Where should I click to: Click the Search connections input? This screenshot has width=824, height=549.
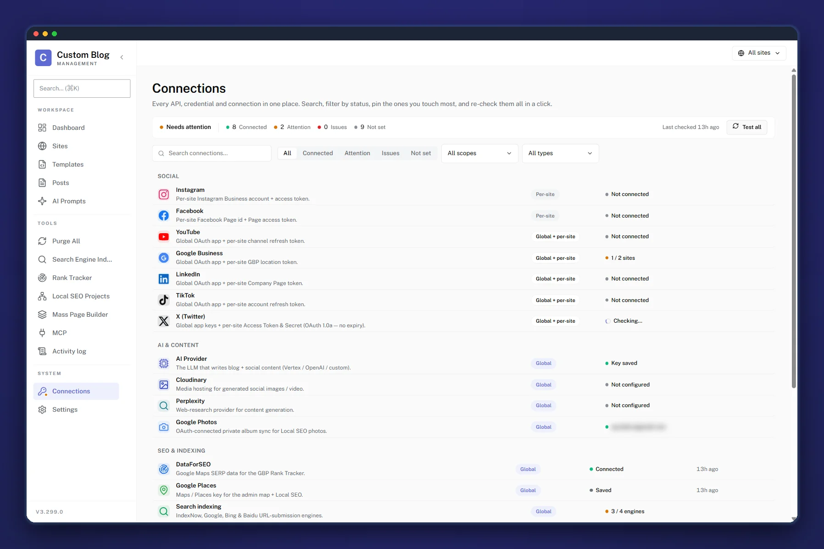(212, 153)
